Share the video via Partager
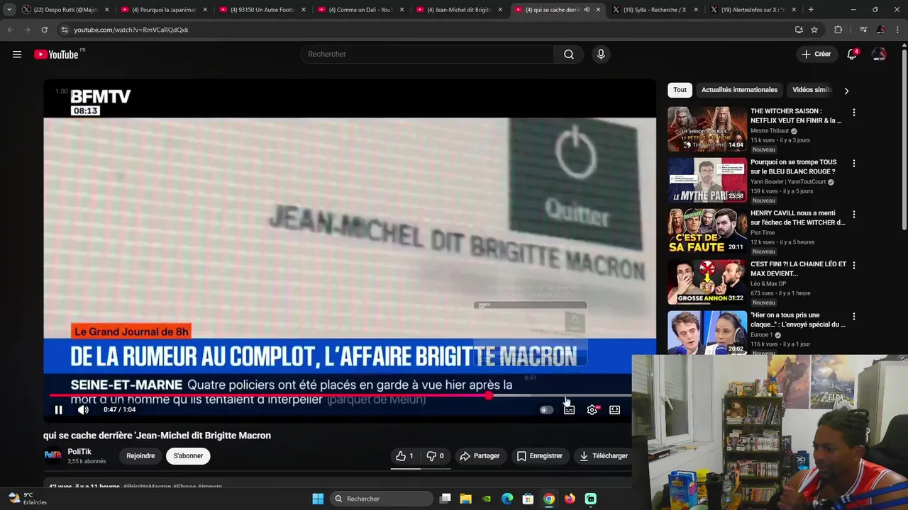The width and height of the screenshot is (908, 510). tap(480, 455)
